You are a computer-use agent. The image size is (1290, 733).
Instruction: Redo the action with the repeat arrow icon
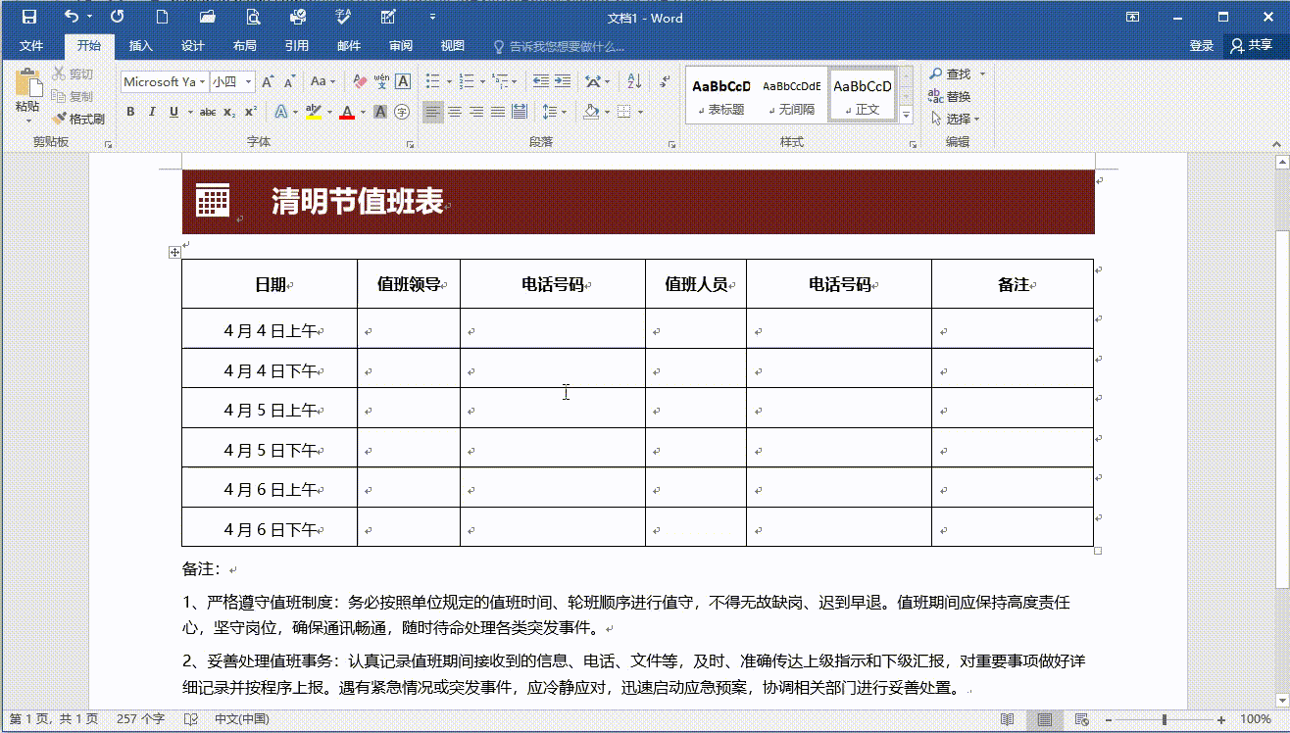pyautogui.click(x=118, y=17)
